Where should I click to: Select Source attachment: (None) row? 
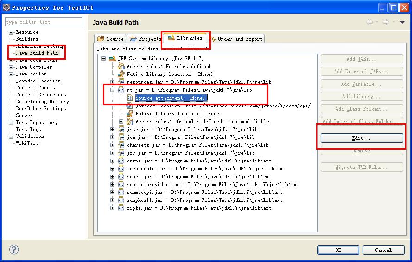171,98
